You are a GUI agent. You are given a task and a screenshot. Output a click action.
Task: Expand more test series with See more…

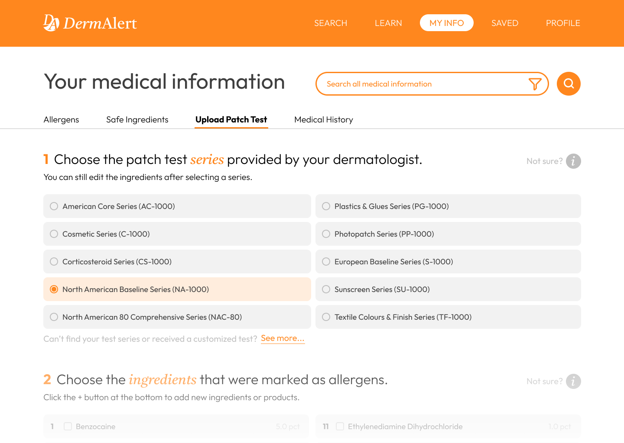pyautogui.click(x=283, y=338)
